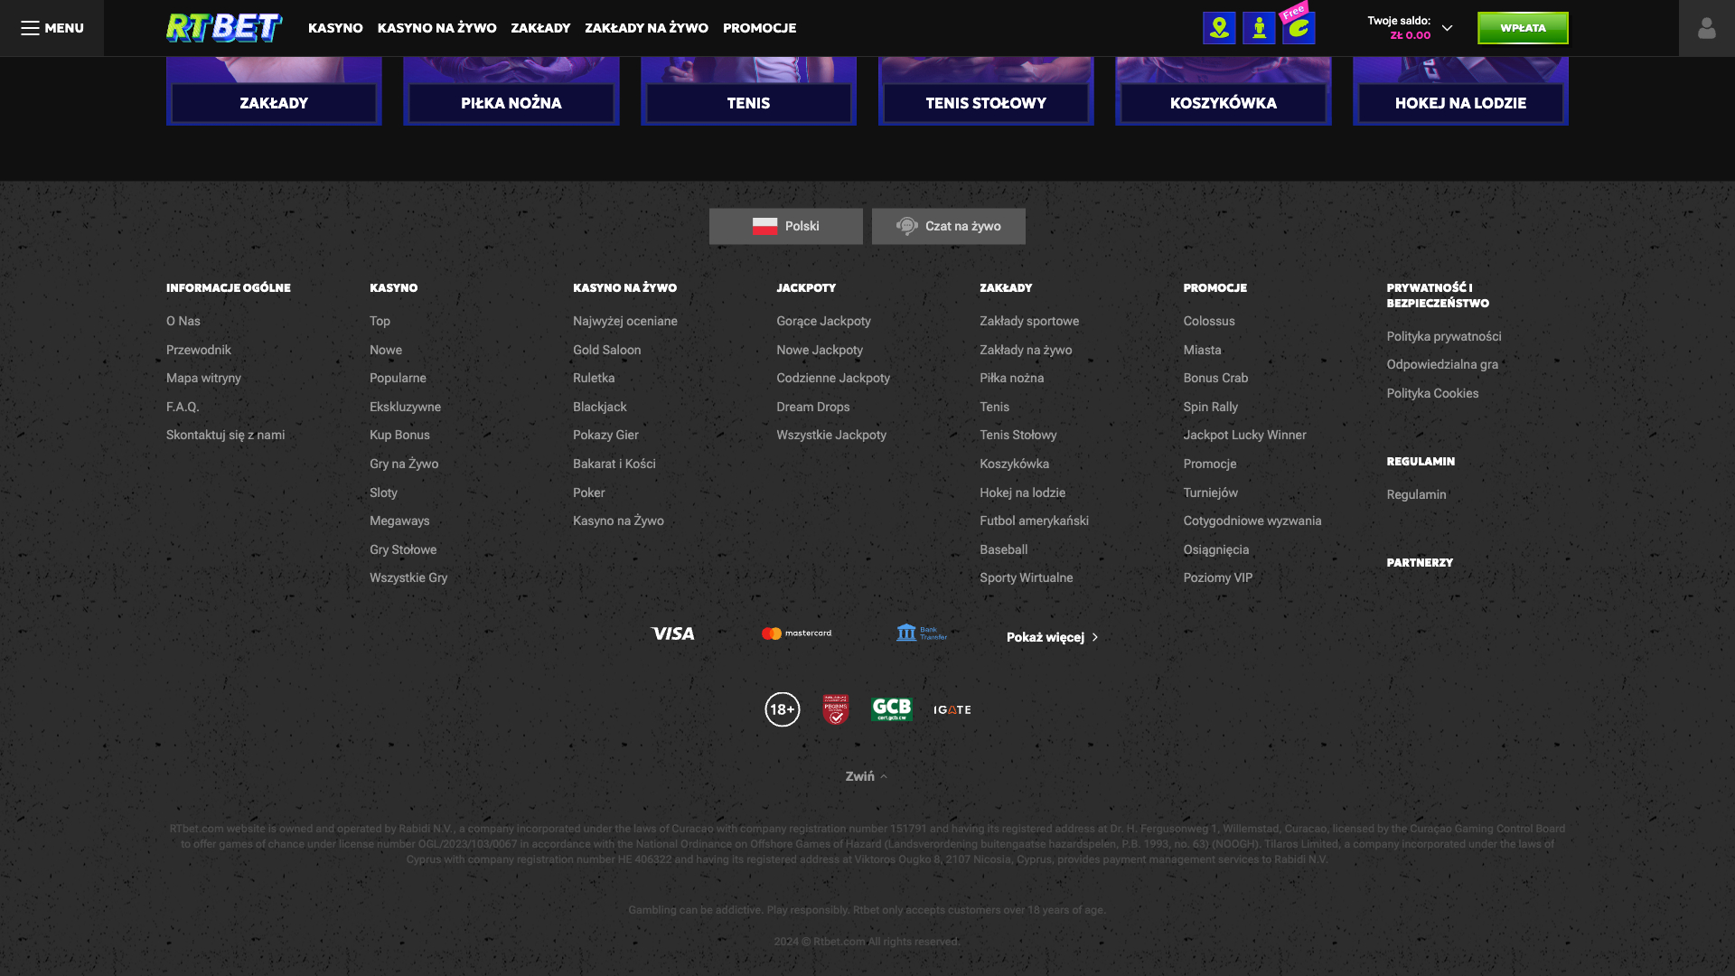Open Bonus Crab link
The image size is (1735, 976).
tap(1215, 378)
